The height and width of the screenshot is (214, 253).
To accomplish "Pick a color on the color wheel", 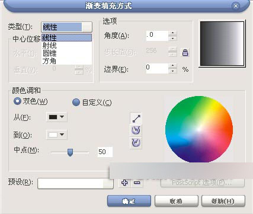I will [199, 129].
